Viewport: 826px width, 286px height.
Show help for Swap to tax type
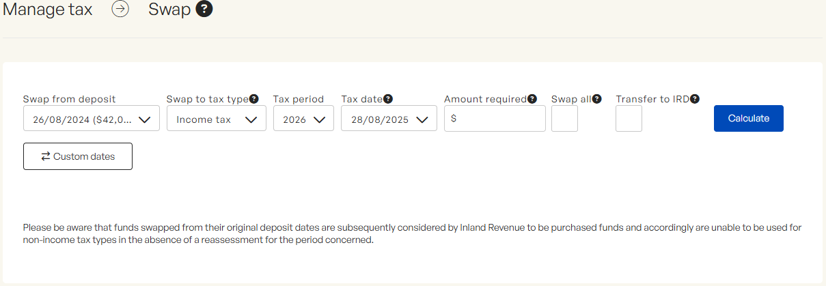point(254,99)
